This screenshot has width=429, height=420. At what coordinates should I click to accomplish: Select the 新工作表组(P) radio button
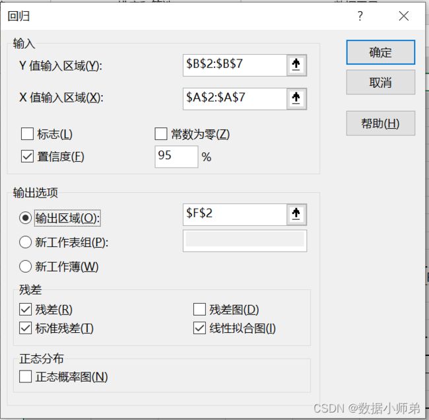pos(26,242)
